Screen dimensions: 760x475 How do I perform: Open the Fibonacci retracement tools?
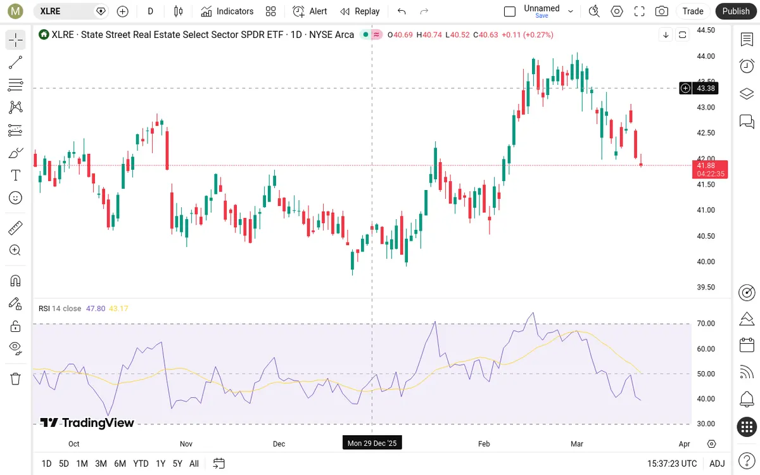[x=16, y=85]
